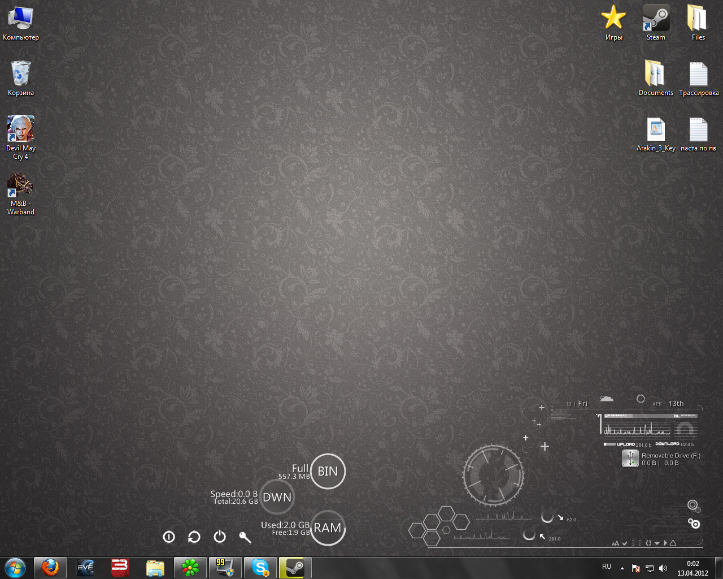The image size is (723, 579).
Task: Click the Removable Drive (F:) widget
Action: pyautogui.click(x=661, y=459)
